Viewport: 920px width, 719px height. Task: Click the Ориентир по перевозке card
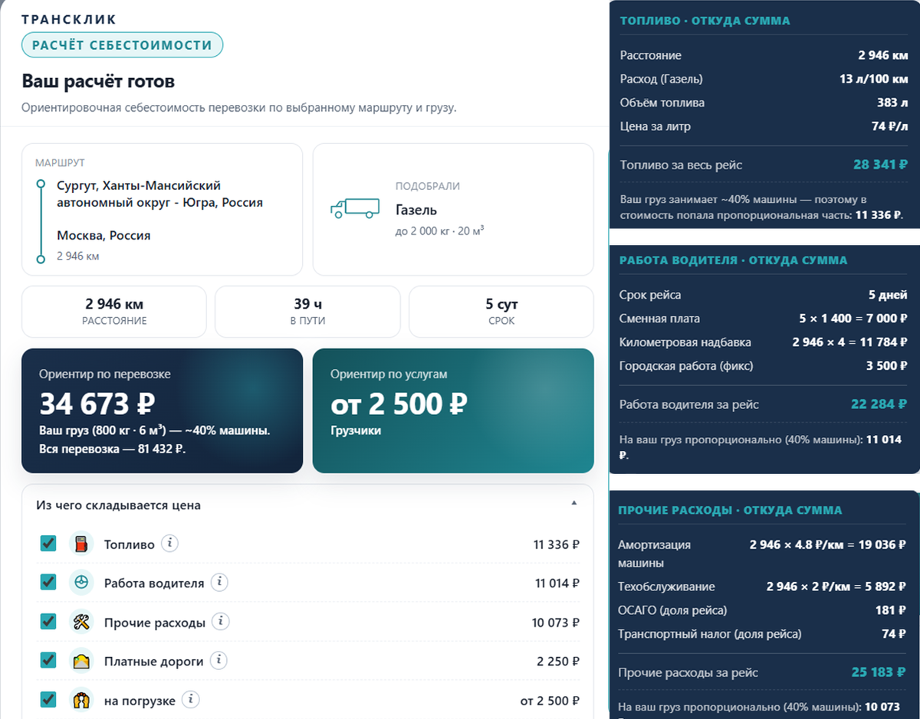(x=162, y=410)
